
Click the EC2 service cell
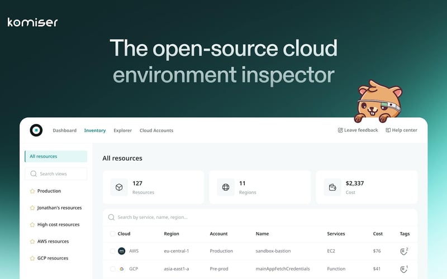[x=331, y=251]
